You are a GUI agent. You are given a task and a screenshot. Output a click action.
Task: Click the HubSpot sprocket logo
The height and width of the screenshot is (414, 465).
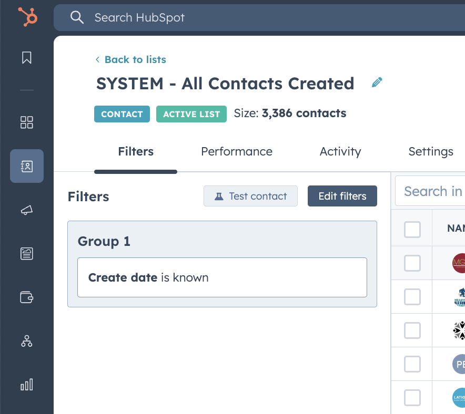point(27,17)
